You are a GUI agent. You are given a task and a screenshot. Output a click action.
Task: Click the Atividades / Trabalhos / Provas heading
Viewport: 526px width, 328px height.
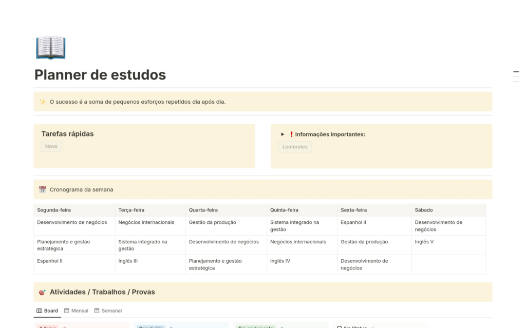pos(102,292)
